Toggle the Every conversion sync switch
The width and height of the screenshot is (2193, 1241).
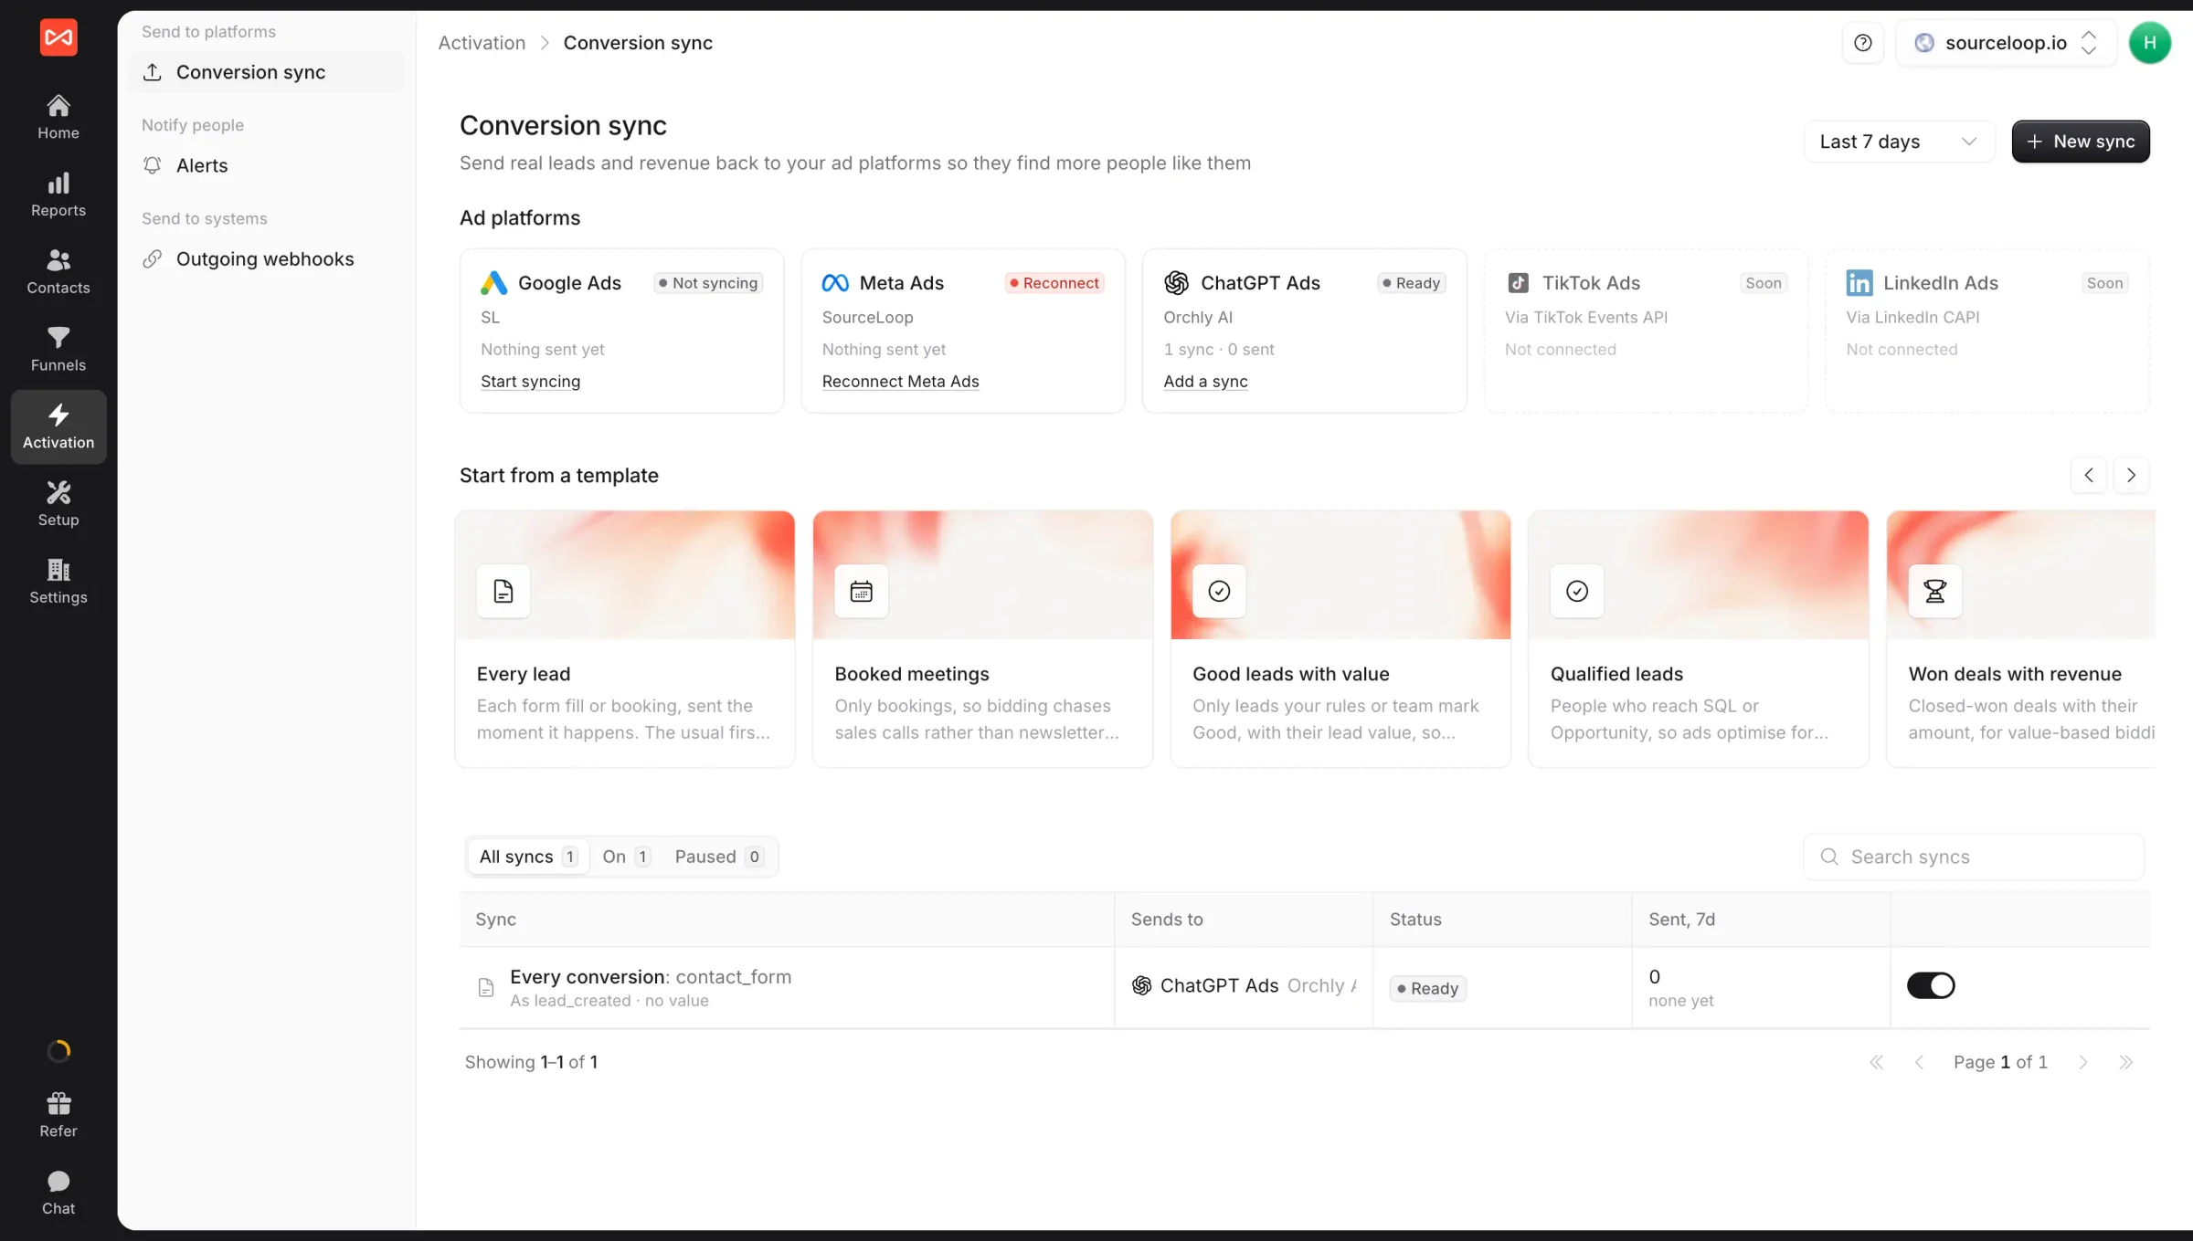point(1930,985)
